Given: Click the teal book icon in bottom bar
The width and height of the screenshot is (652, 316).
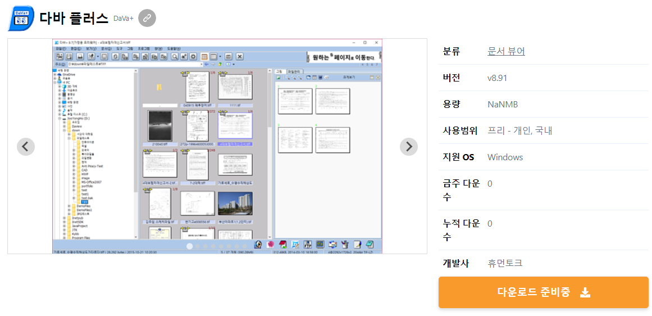Looking at the screenshot, I should 370,245.
